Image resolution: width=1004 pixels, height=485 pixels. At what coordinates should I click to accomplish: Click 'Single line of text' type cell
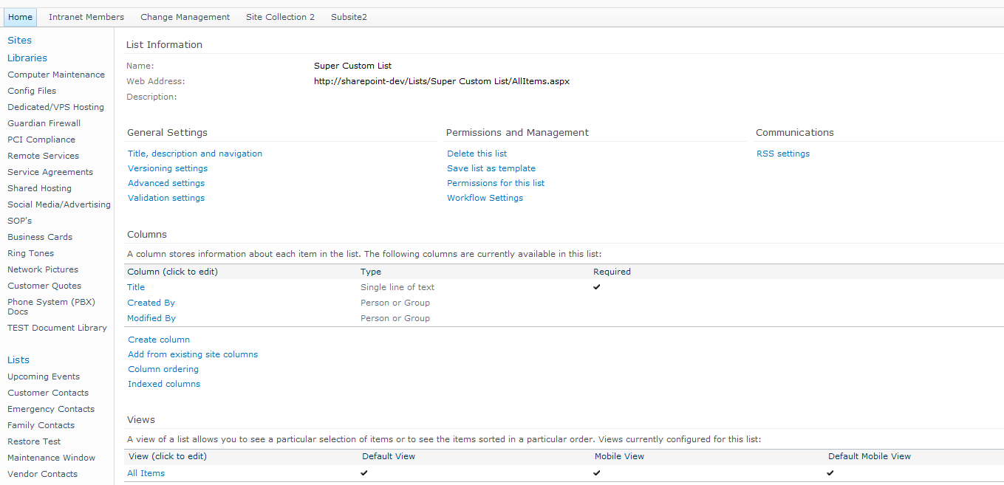pyautogui.click(x=397, y=287)
